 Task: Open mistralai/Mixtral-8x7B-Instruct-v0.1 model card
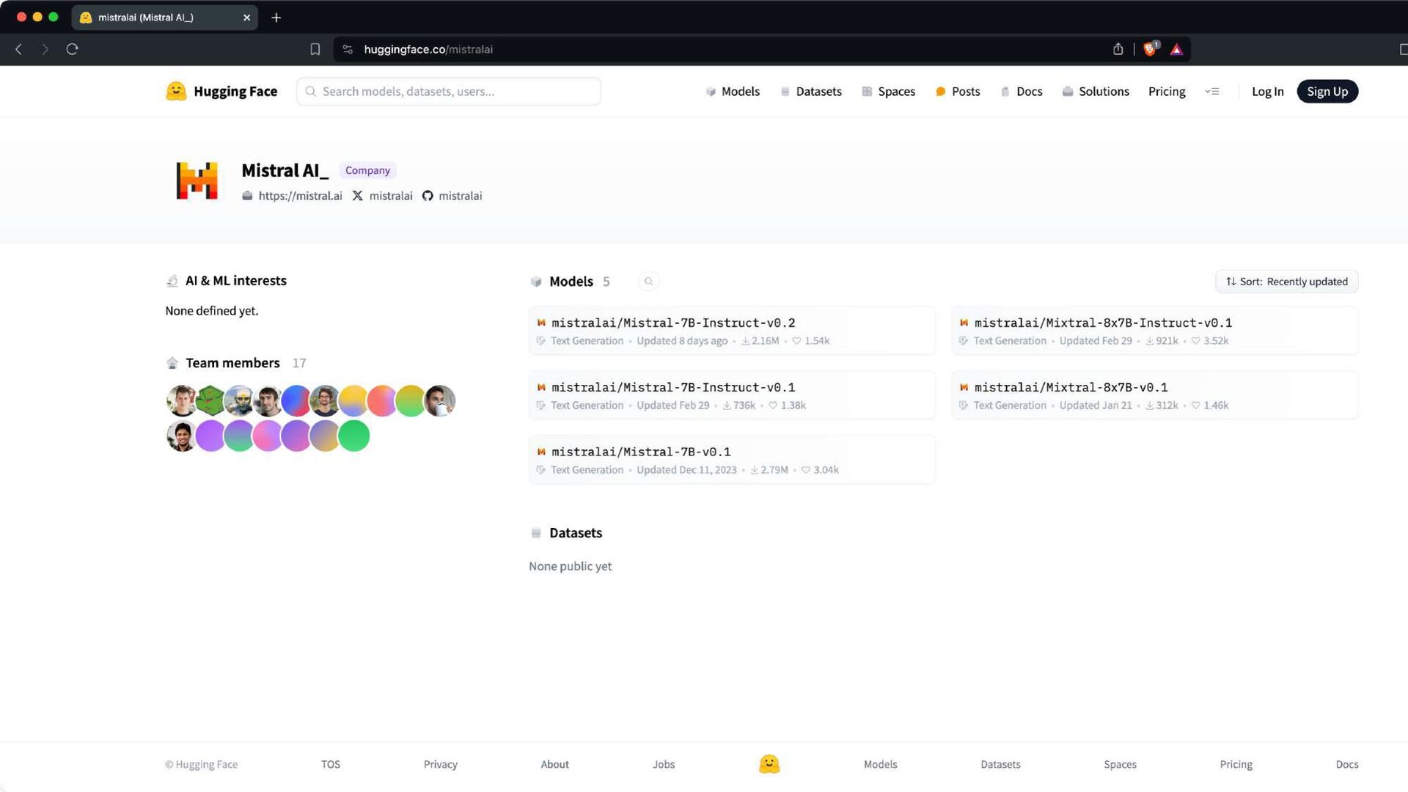[1155, 331]
